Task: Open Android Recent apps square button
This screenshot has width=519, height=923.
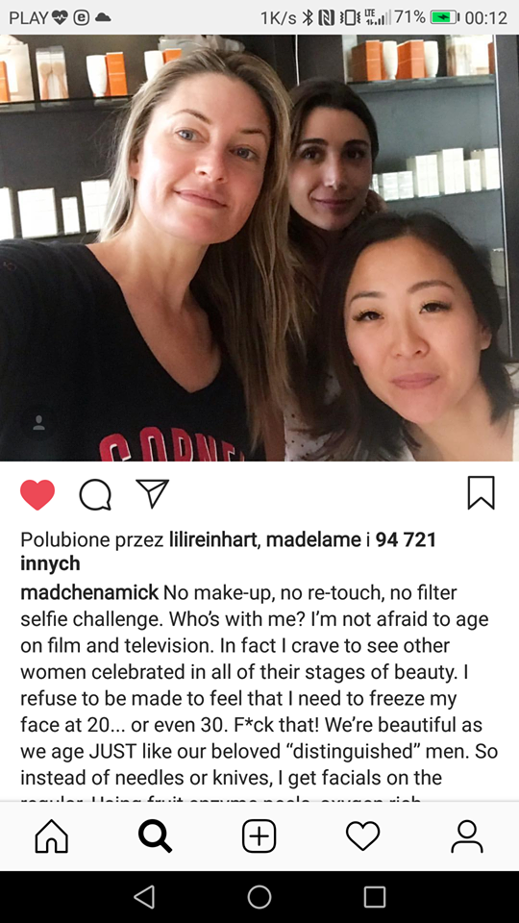Action: 375,897
